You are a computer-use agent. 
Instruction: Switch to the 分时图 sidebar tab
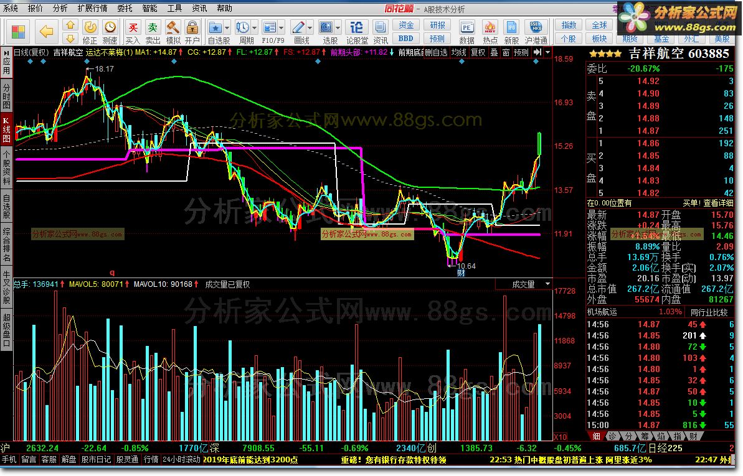[x=7, y=96]
